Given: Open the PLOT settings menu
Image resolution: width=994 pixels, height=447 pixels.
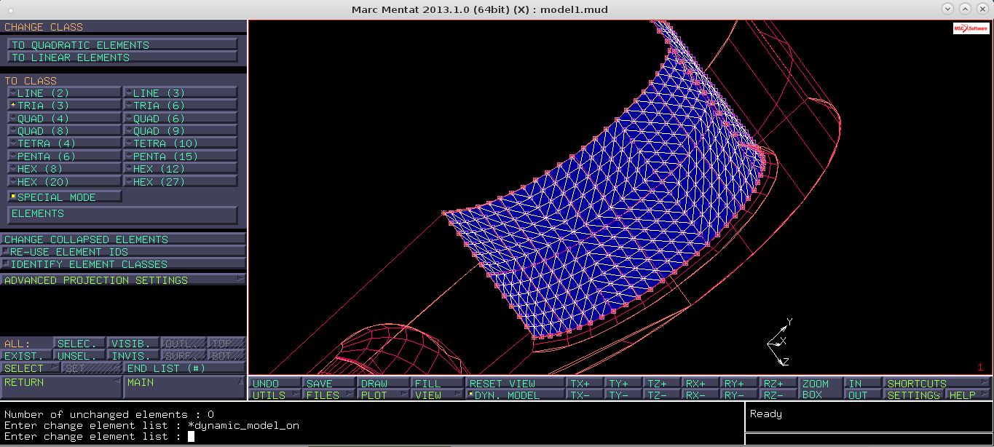Looking at the screenshot, I should 383,395.
